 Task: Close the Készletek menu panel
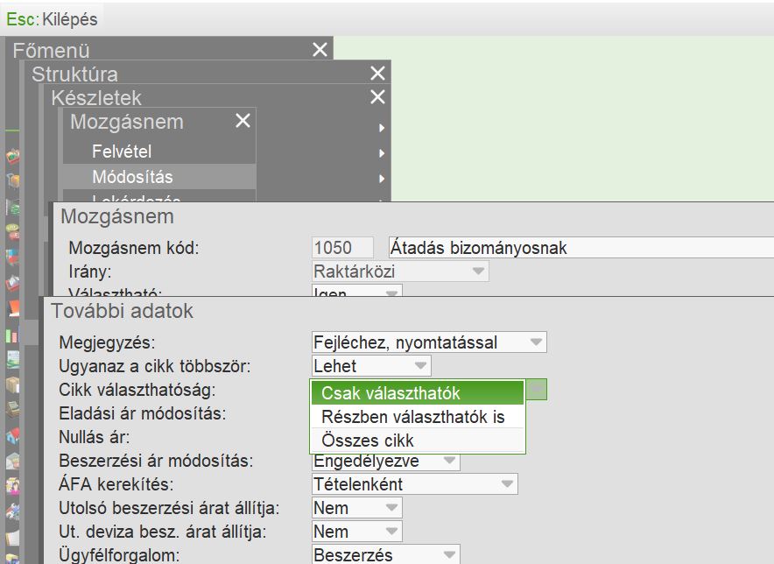(x=377, y=97)
